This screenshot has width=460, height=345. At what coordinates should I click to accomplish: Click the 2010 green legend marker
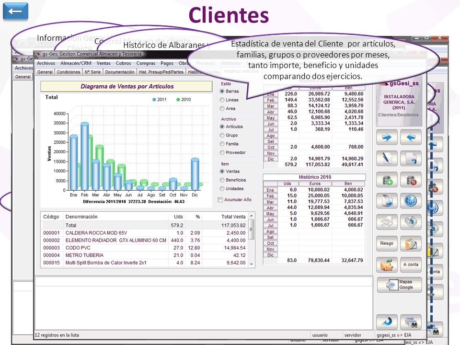tap(178, 100)
